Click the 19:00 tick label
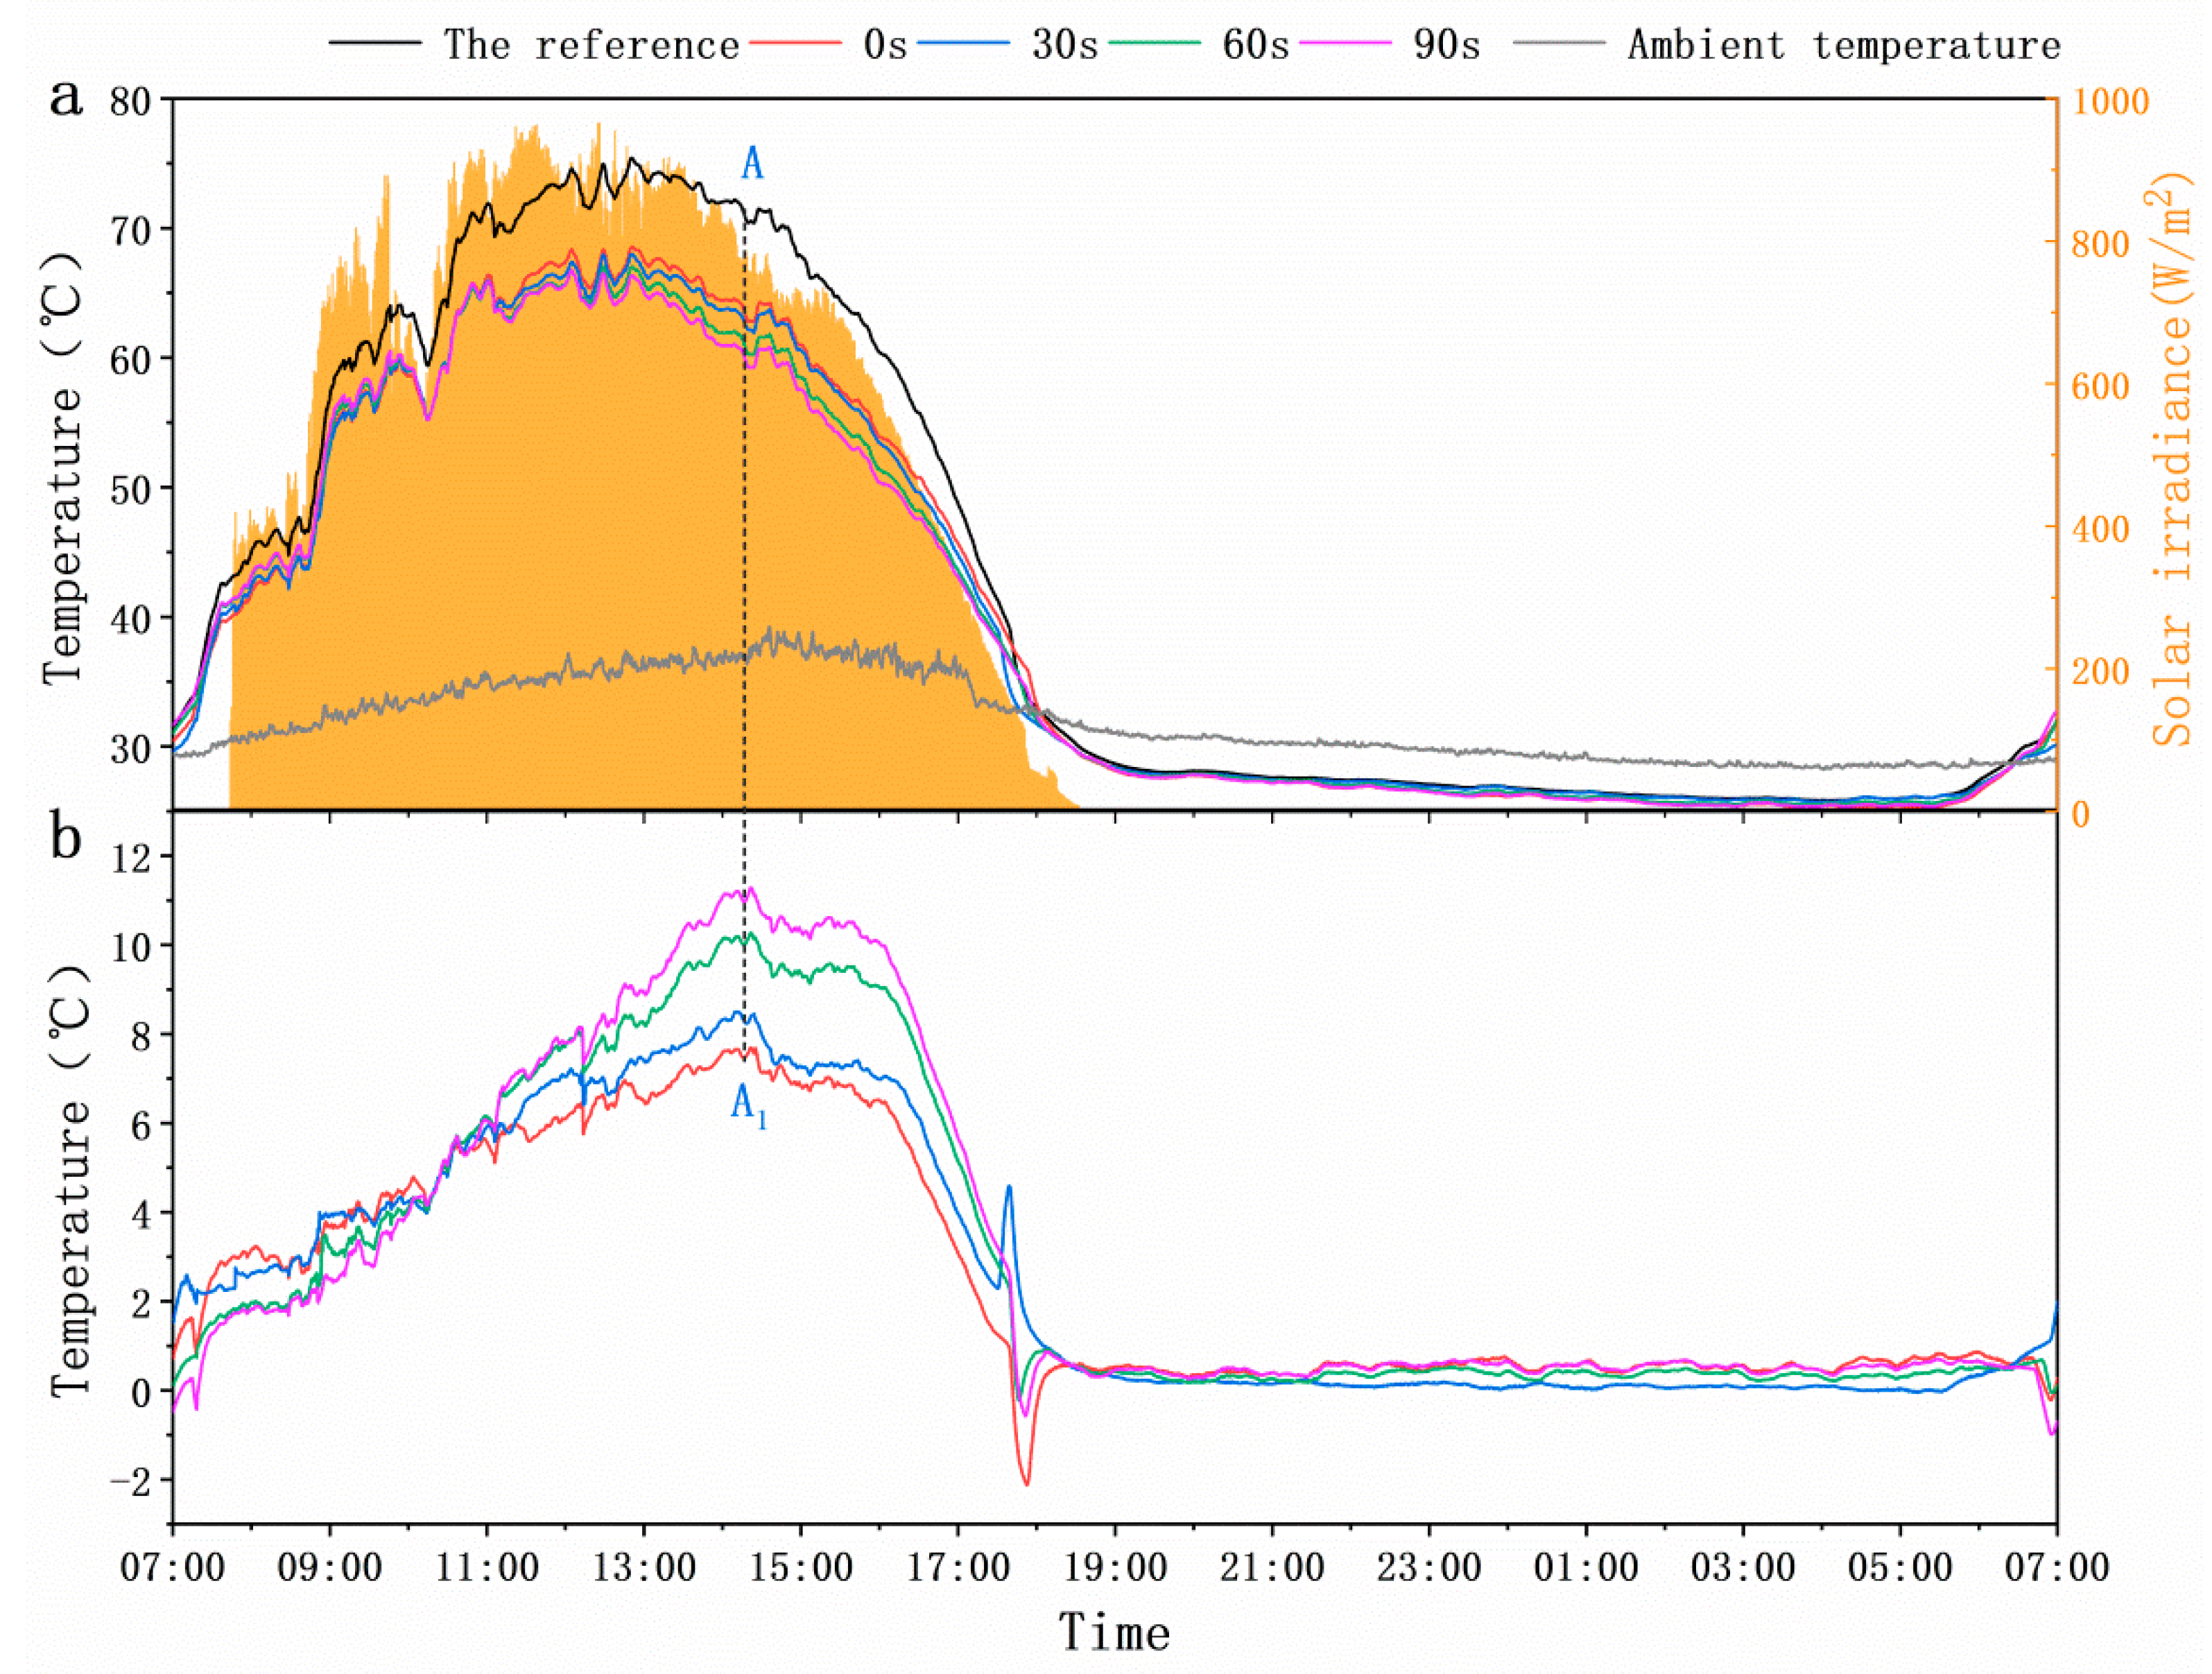The image size is (2212, 1674). [1115, 1567]
